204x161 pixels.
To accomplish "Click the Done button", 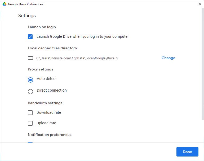I will pos(187,152).
